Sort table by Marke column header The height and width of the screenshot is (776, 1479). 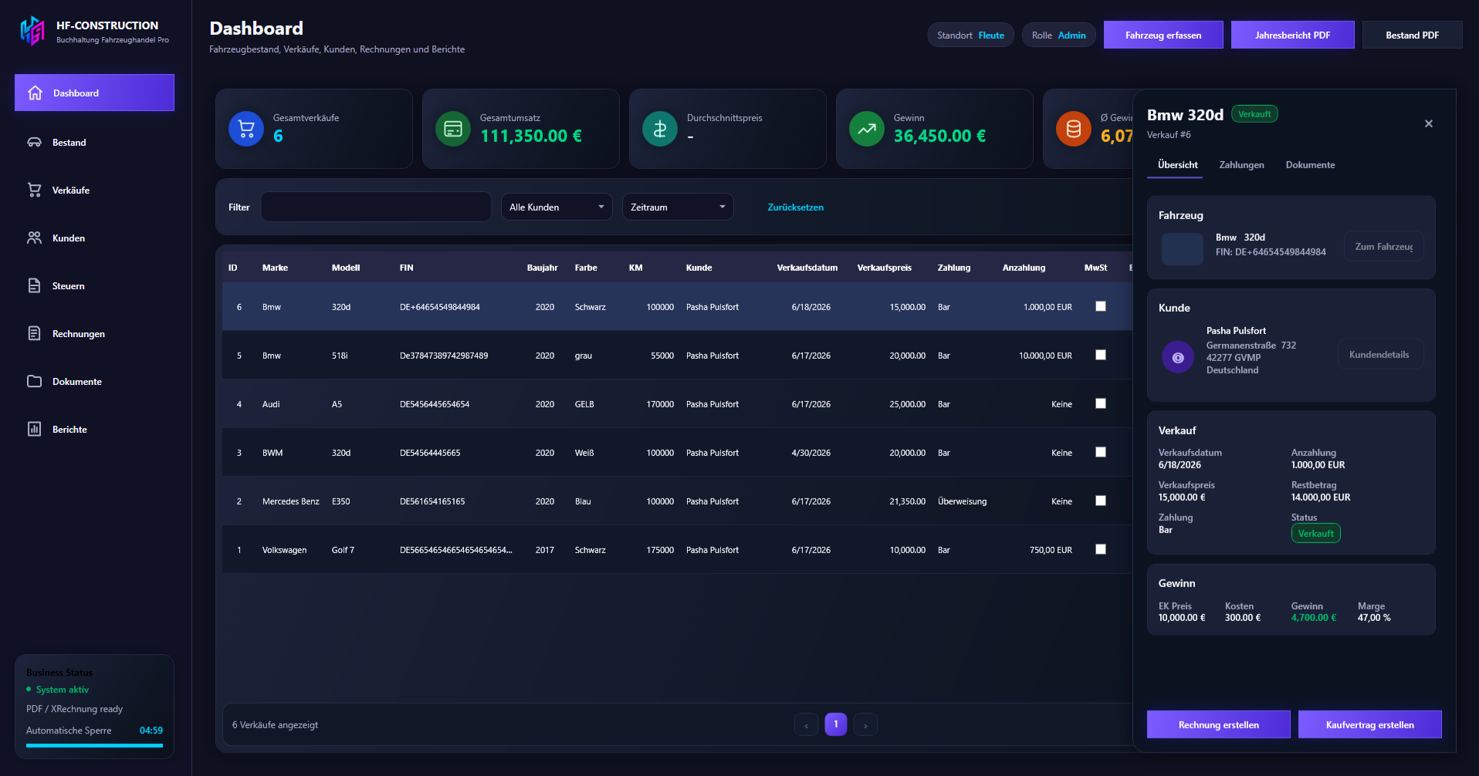pyautogui.click(x=275, y=268)
